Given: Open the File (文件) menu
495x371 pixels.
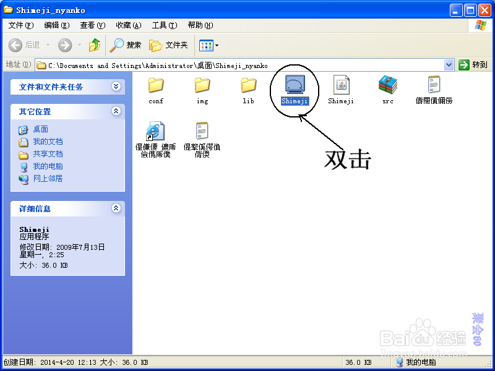Looking at the screenshot, I should coord(21,25).
